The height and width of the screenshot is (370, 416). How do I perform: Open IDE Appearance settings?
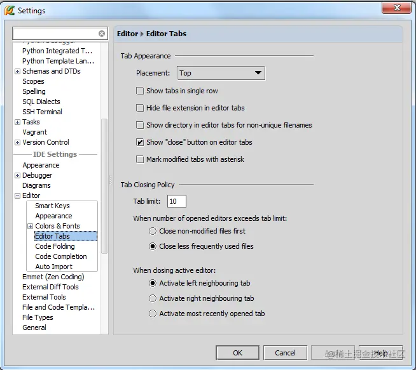coord(41,165)
